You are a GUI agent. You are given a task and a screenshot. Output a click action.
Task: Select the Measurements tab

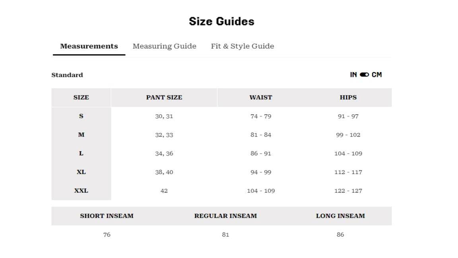coord(89,46)
